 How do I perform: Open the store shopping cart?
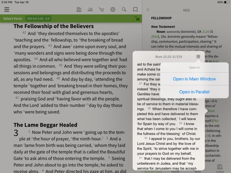[x=101, y=9]
